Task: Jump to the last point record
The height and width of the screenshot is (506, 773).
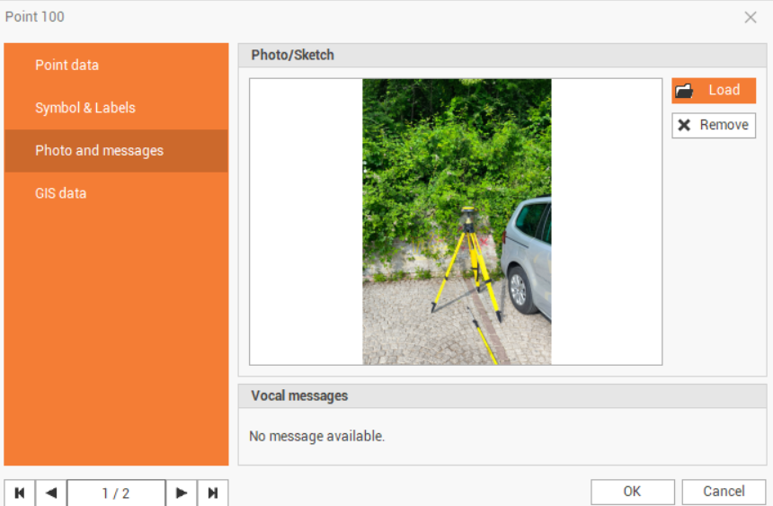Action: point(213,493)
